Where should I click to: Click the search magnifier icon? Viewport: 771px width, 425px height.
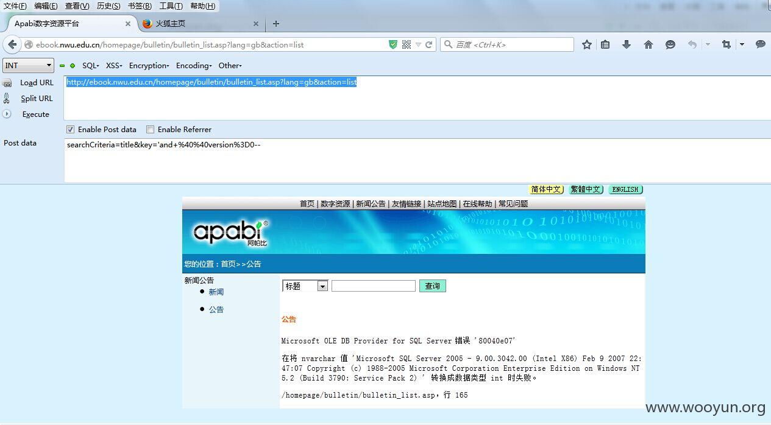coord(448,44)
